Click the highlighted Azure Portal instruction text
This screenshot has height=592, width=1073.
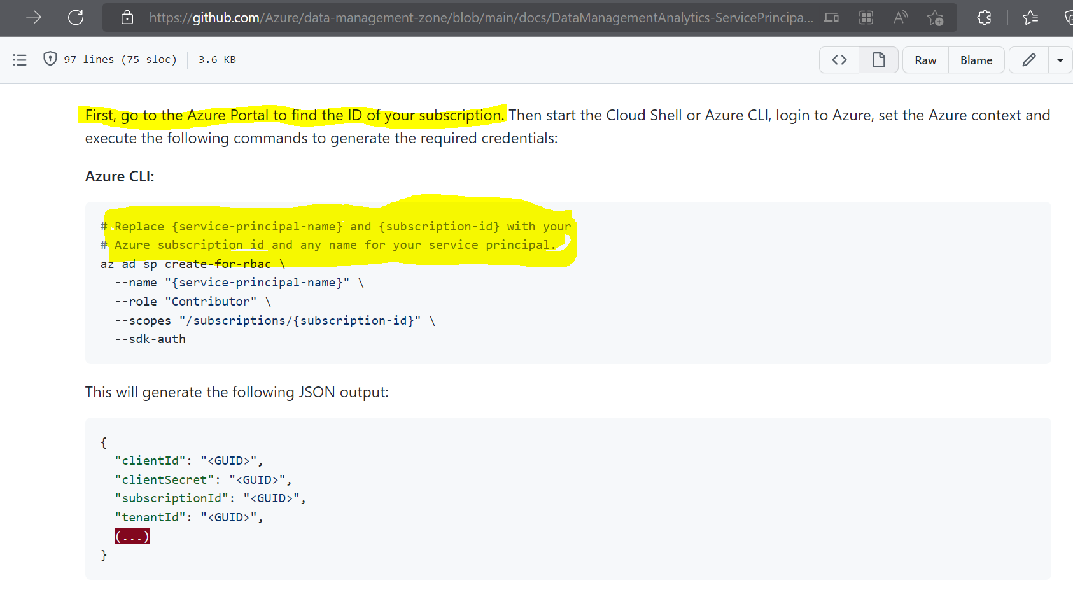293,115
